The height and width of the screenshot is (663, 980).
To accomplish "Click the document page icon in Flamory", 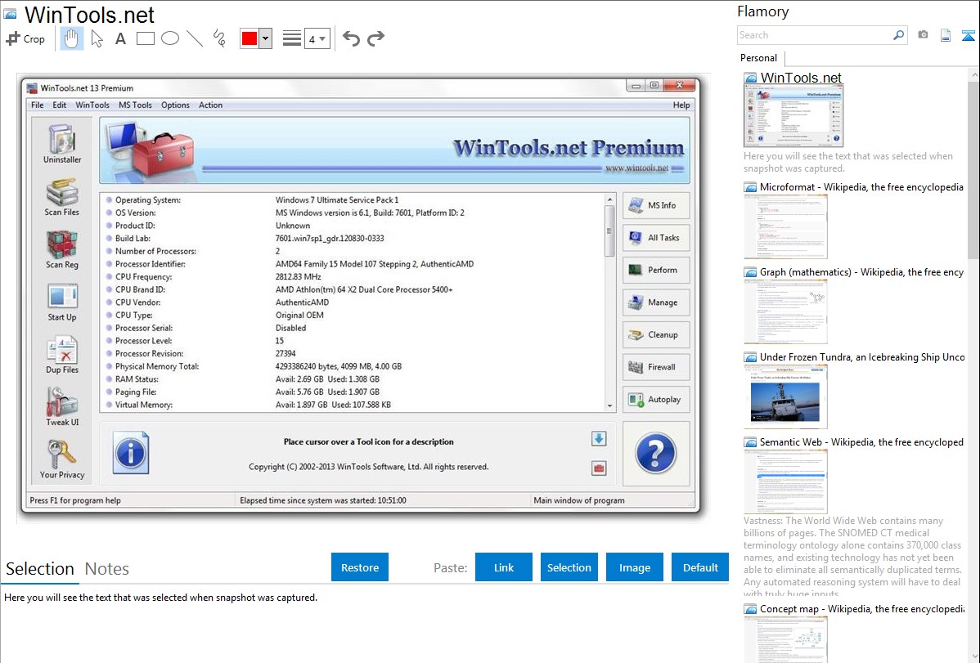I will tap(946, 35).
